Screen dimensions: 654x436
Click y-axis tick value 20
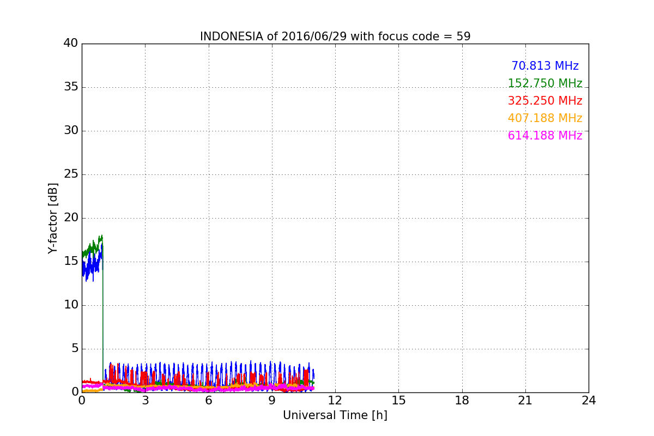click(x=71, y=218)
